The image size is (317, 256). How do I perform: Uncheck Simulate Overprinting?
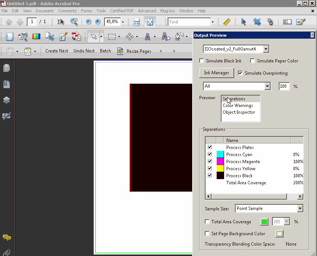click(x=240, y=73)
